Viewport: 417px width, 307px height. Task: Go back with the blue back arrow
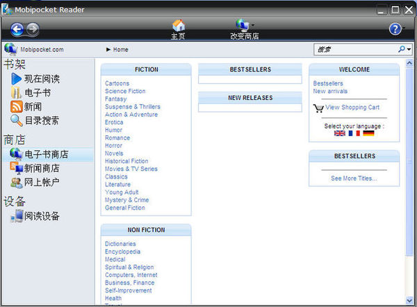coord(17,29)
